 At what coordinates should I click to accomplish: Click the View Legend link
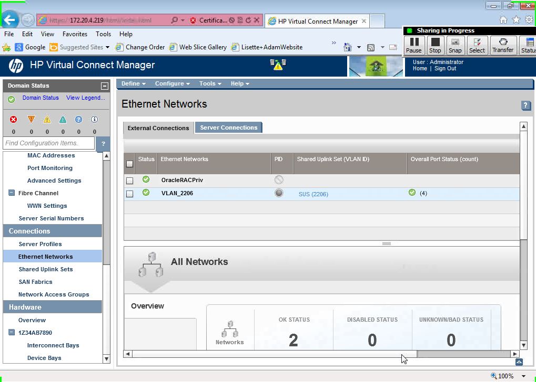point(85,98)
